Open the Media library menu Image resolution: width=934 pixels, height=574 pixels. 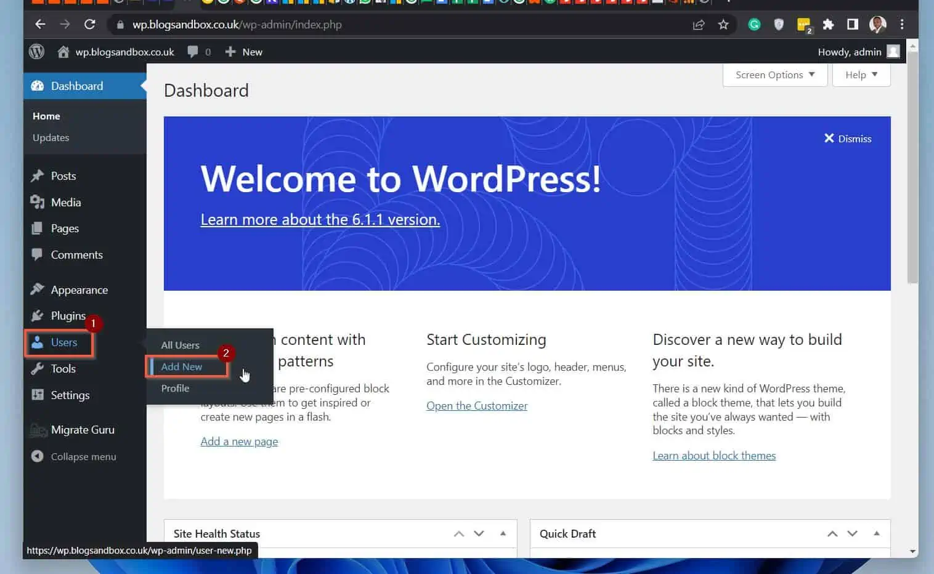(85, 202)
